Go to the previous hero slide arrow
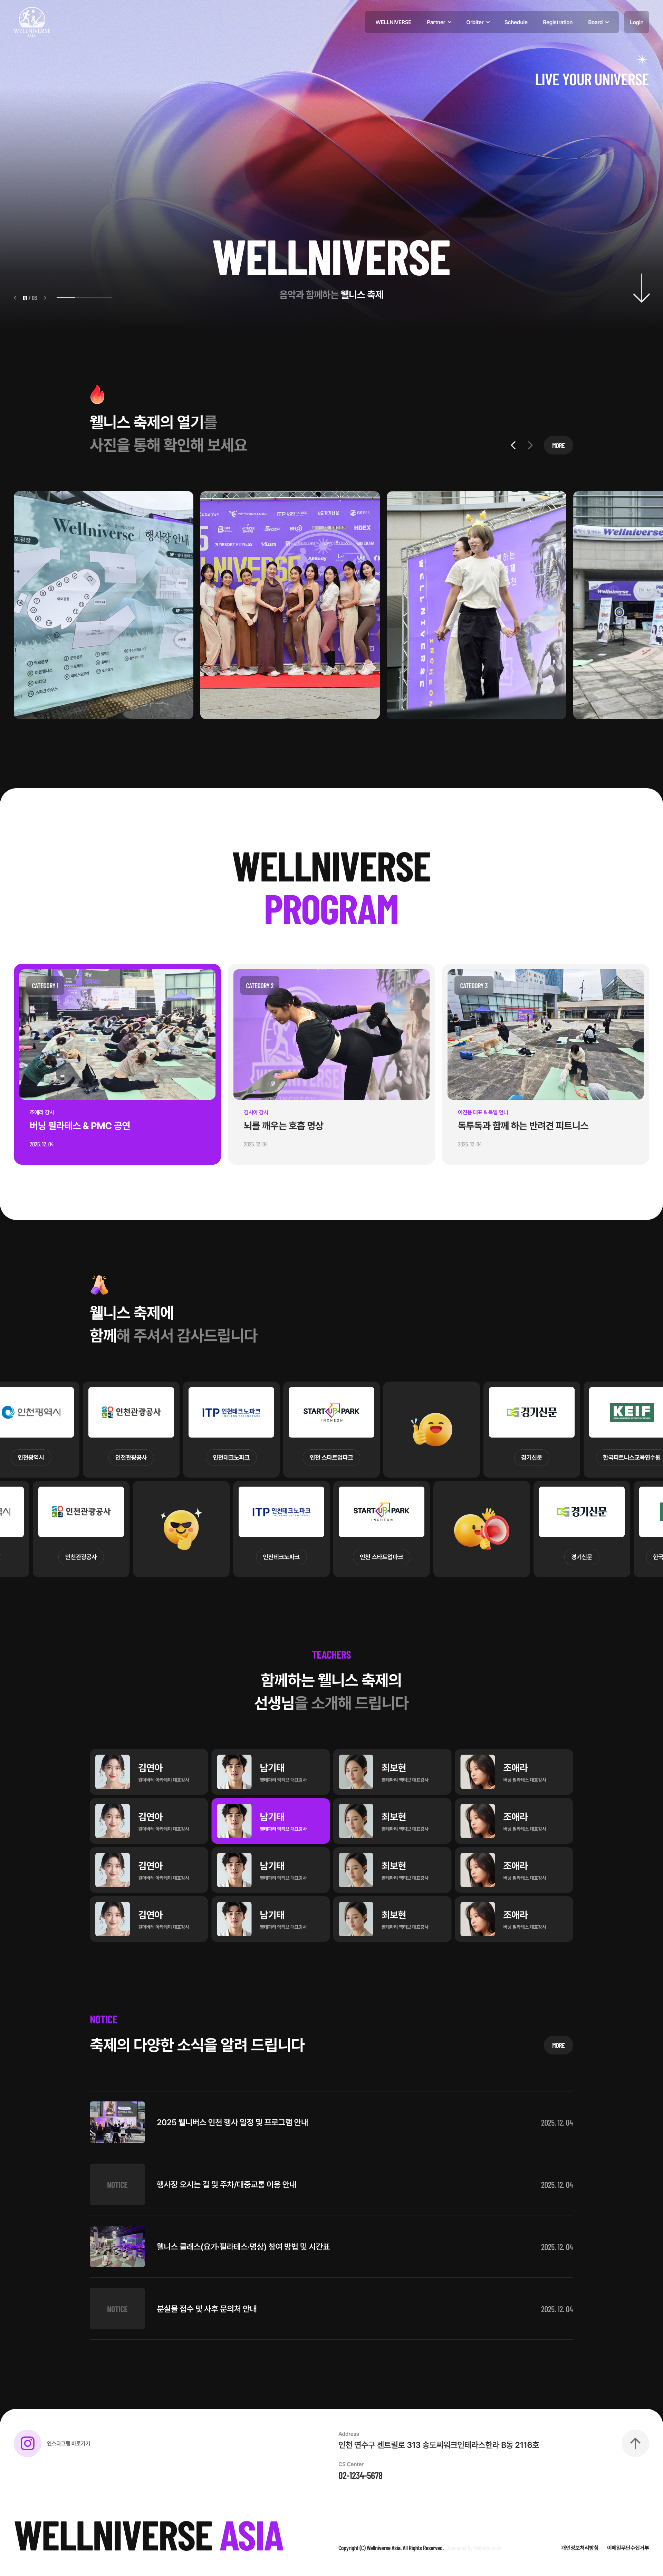 click(15, 298)
